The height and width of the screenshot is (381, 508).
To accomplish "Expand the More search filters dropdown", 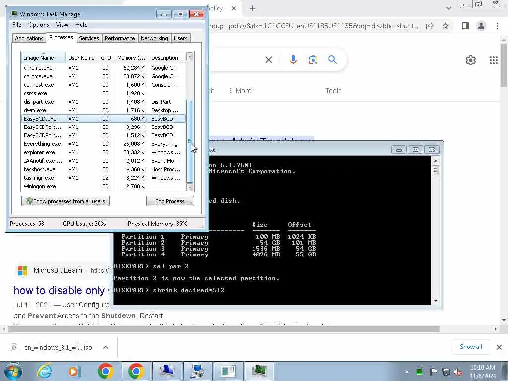I will pos(240,91).
